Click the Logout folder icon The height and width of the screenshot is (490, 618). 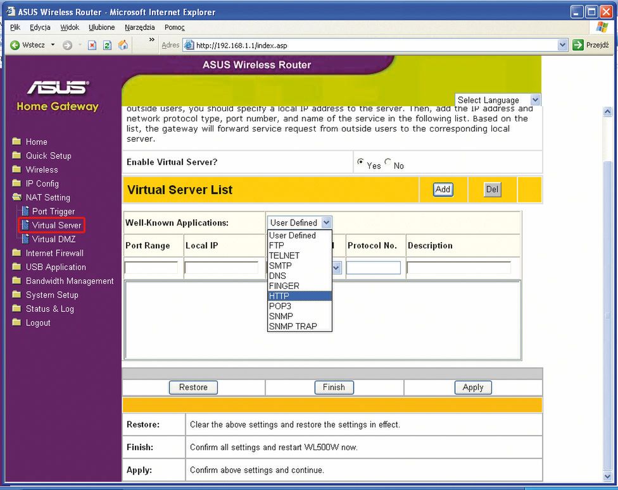(16, 322)
